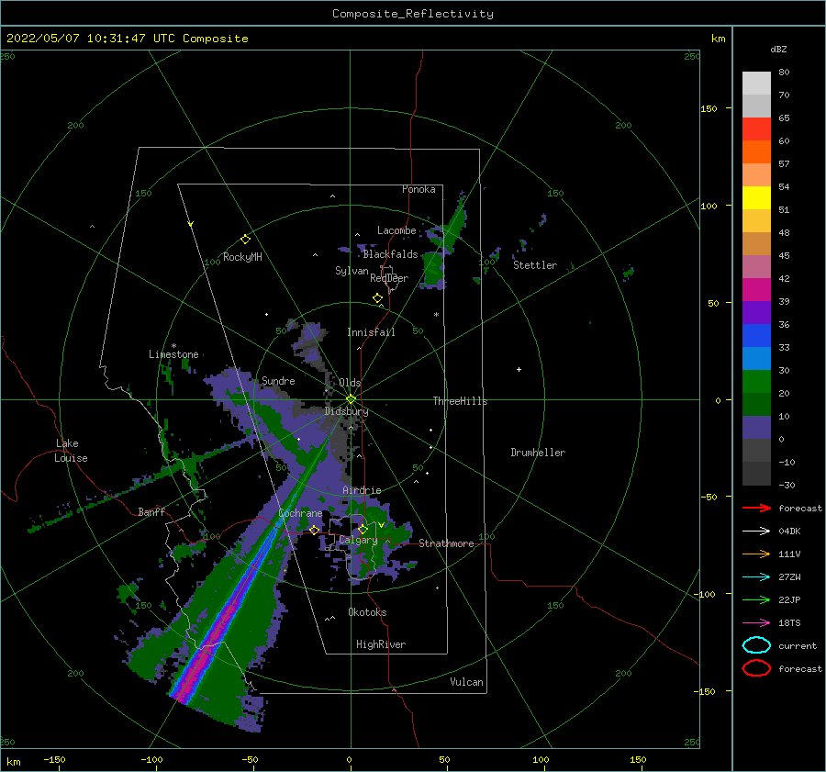Click the white plus marker east of ThreeHills
The width and height of the screenshot is (826, 772).
click(519, 369)
